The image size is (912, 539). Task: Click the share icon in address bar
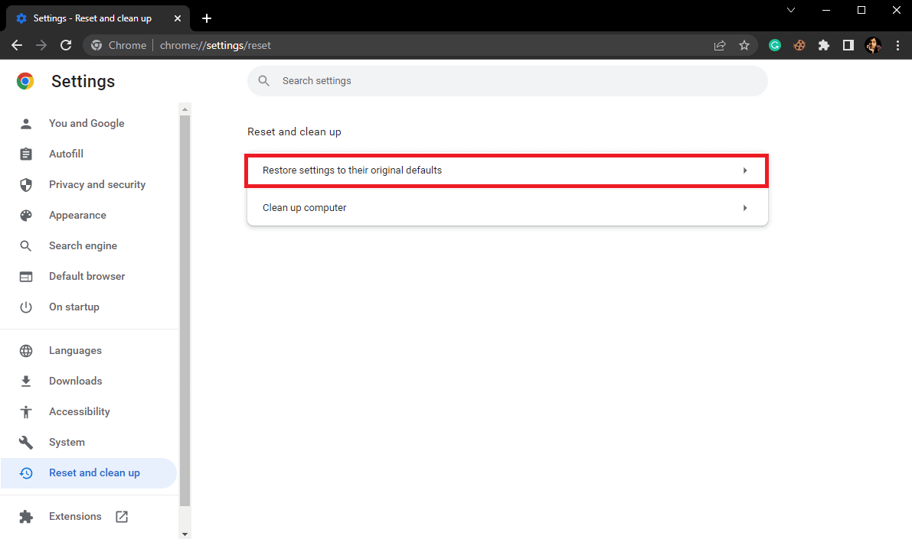[720, 45]
